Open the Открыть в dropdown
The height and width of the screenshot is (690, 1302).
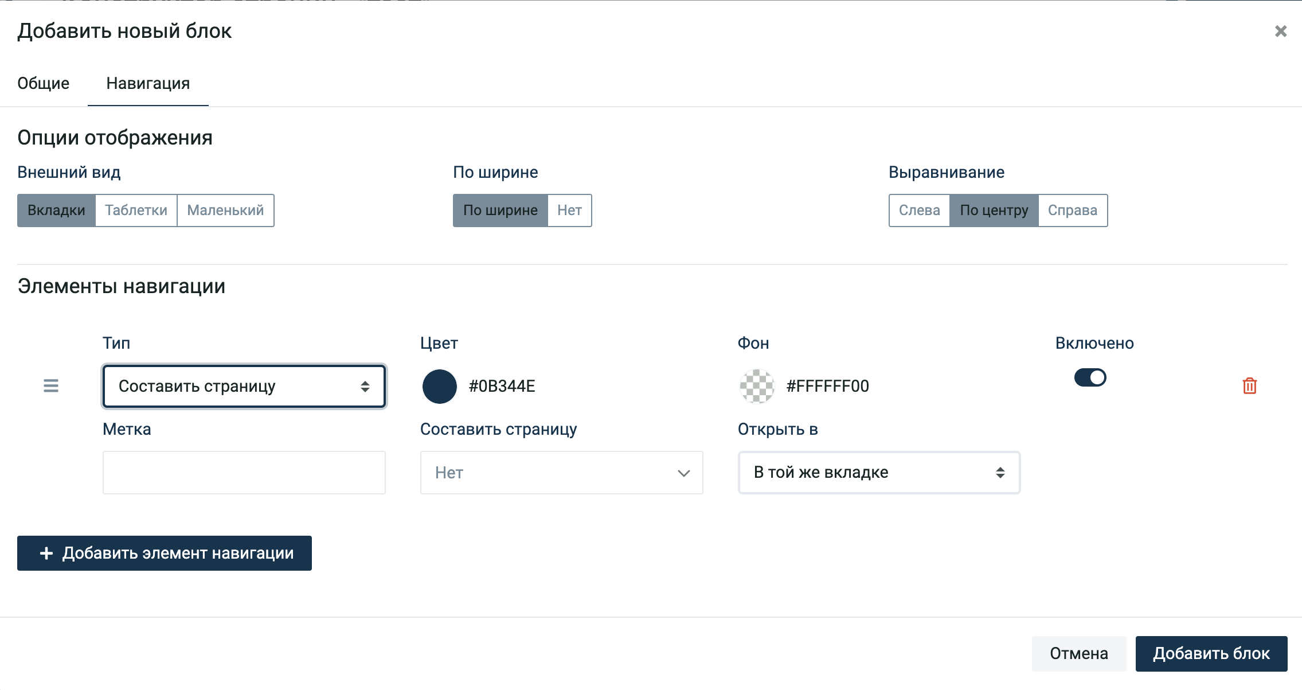(879, 473)
